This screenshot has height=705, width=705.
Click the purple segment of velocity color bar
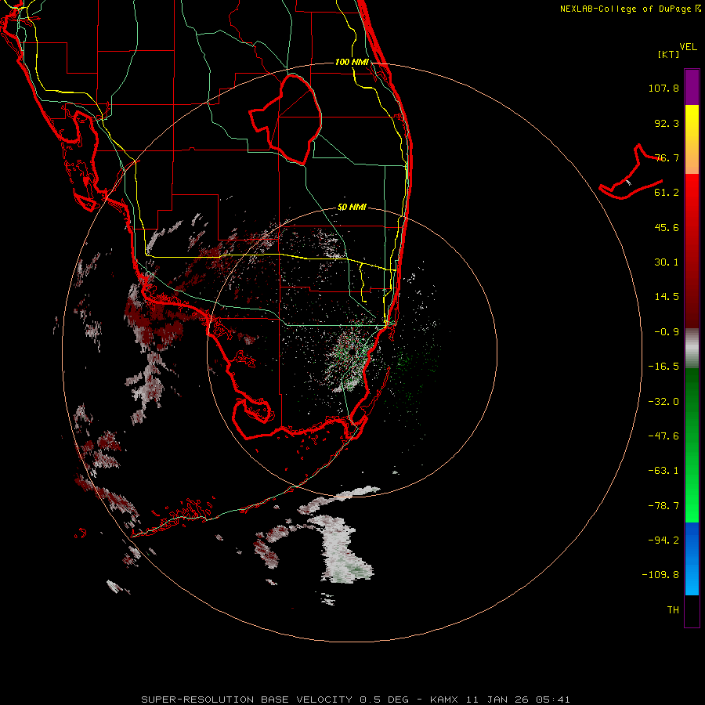click(692, 87)
